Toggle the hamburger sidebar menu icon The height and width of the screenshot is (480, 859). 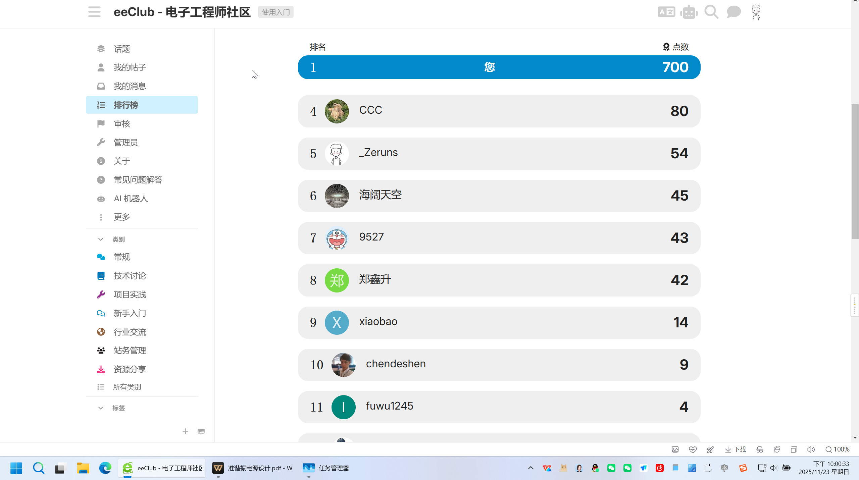tap(94, 12)
